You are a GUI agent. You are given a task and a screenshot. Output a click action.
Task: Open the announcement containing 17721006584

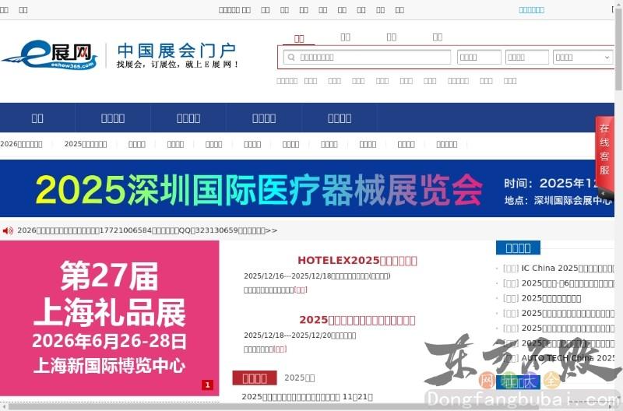click(x=147, y=230)
